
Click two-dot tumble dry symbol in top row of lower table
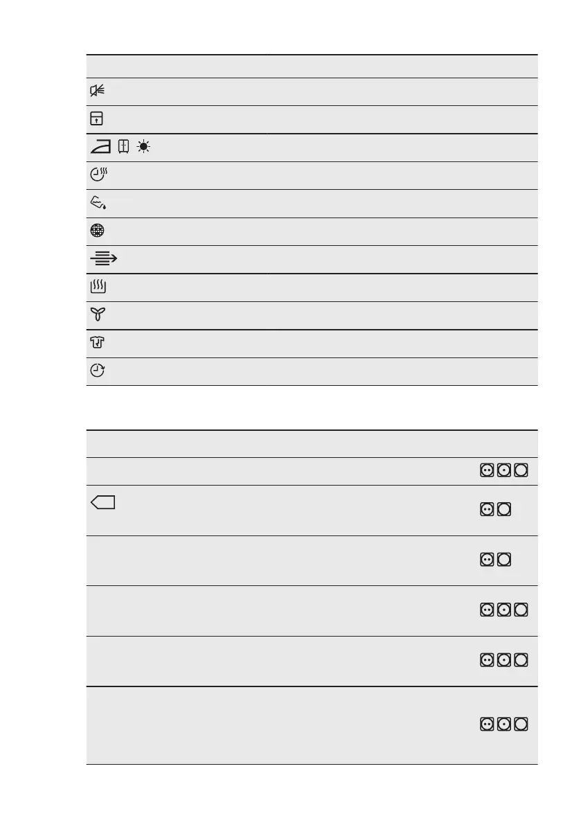tap(487, 471)
